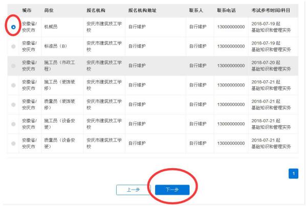Click the 下一步 button
Image resolution: width=306 pixels, height=206 pixels.
point(172,190)
